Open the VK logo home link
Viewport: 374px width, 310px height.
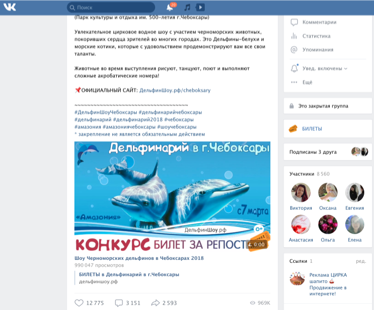point(10,7)
